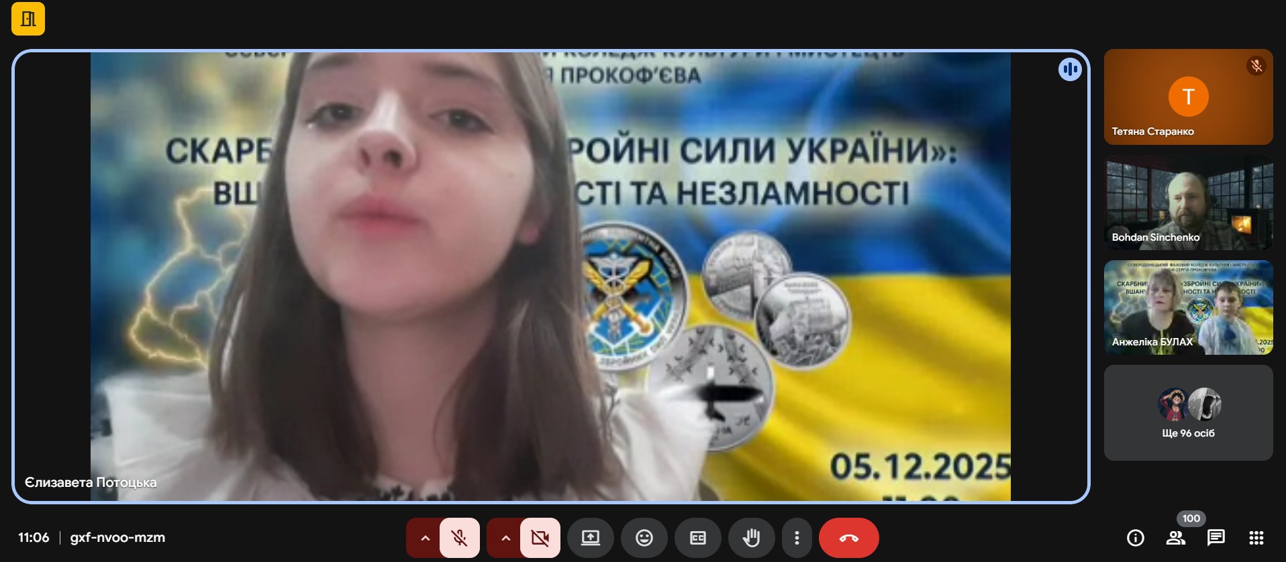This screenshot has width=1286, height=562.
Task: Select Анжеліка БУЛАХ video tile
Action: 1188,308
